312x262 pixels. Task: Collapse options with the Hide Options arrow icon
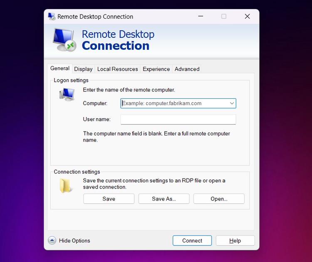click(52, 240)
